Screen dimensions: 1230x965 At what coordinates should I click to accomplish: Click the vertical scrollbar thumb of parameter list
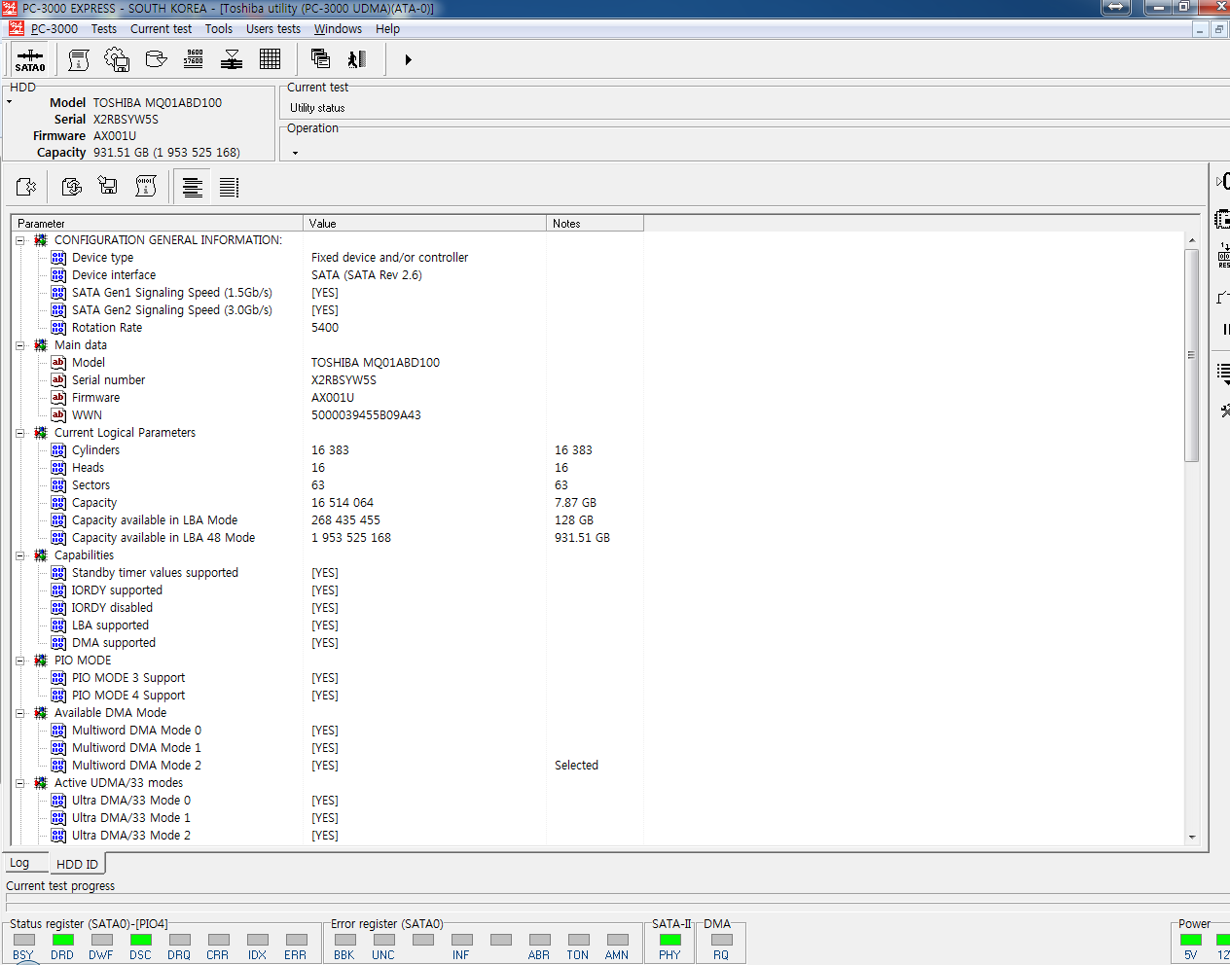1191,355
